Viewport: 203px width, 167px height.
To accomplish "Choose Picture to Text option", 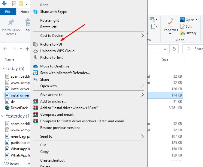I will [51, 58].
